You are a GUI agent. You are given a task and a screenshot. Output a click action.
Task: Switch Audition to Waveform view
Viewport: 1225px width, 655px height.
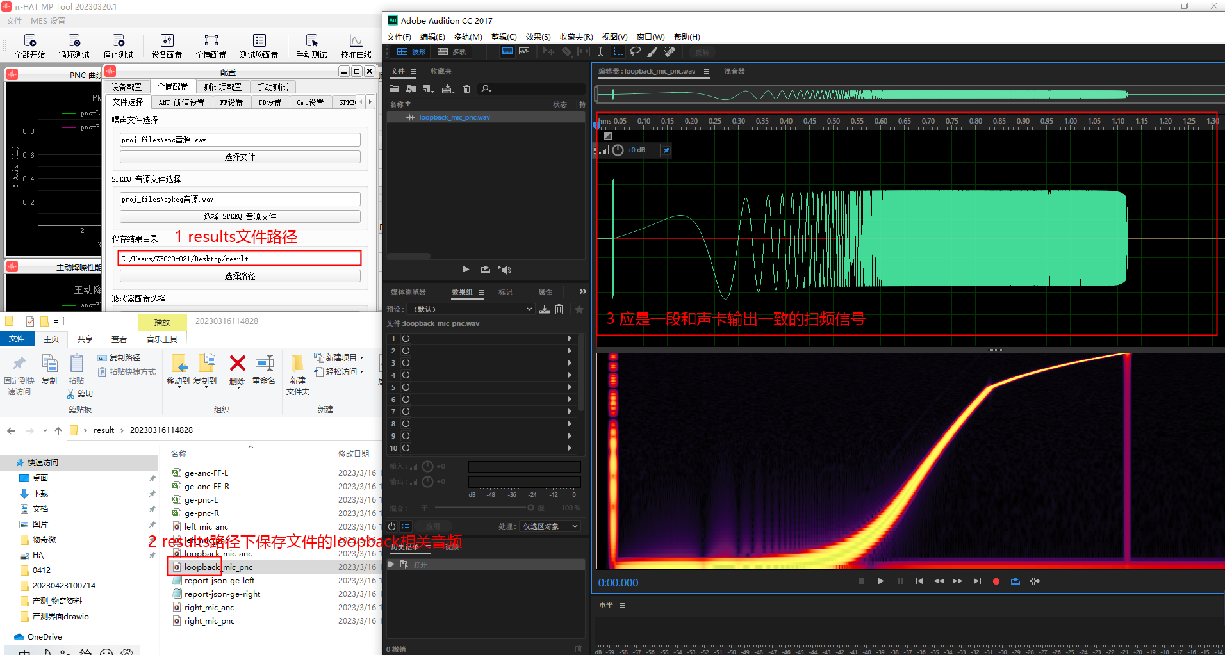point(411,52)
